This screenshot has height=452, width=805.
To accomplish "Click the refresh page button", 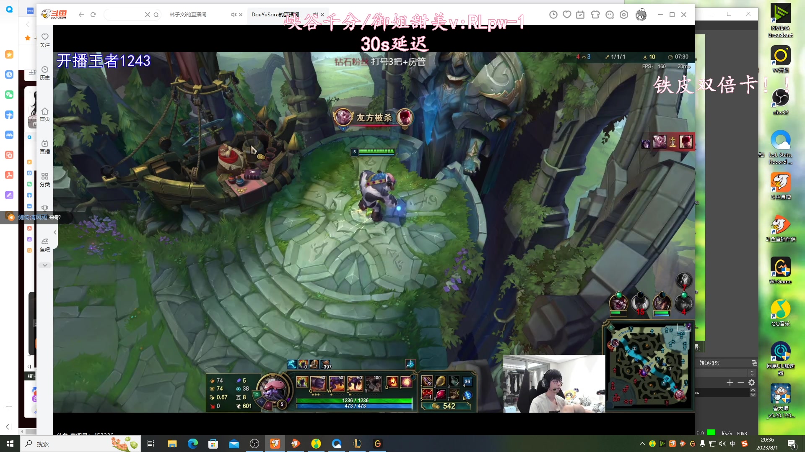I will [x=93, y=15].
